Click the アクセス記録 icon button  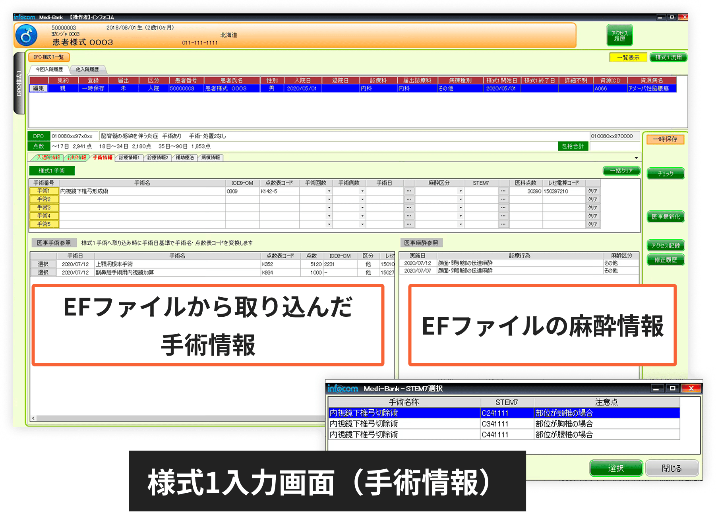point(666,245)
